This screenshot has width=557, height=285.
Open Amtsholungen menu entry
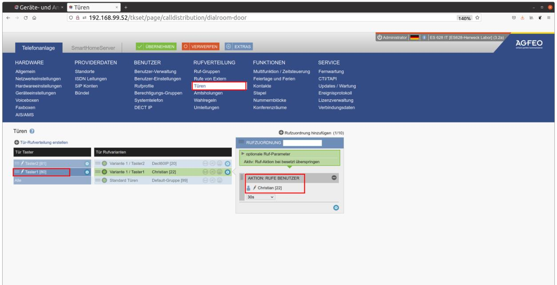[208, 93]
